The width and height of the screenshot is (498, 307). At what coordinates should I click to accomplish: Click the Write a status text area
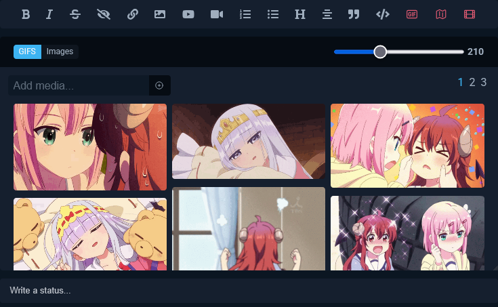[x=249, y=291]
